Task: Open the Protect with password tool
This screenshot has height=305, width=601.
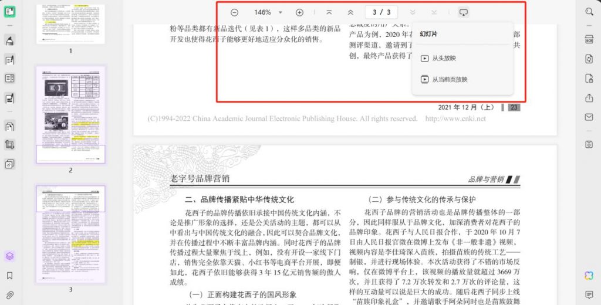Action: coord(589,79)
